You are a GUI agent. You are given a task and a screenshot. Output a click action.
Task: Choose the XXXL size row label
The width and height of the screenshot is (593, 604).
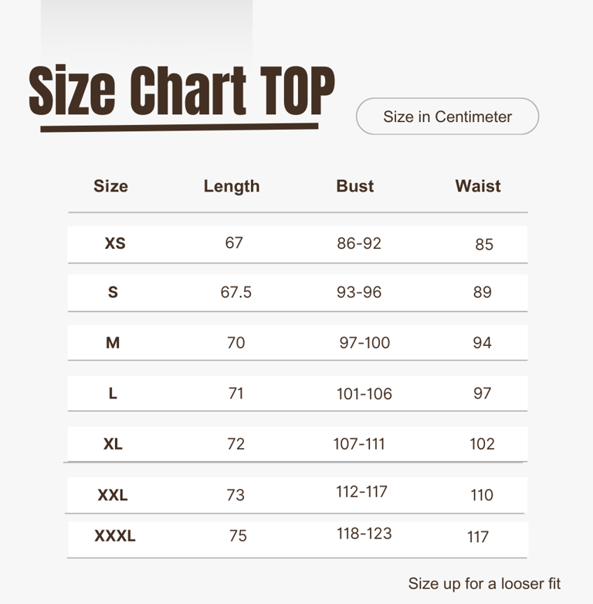tap(115, 536)
